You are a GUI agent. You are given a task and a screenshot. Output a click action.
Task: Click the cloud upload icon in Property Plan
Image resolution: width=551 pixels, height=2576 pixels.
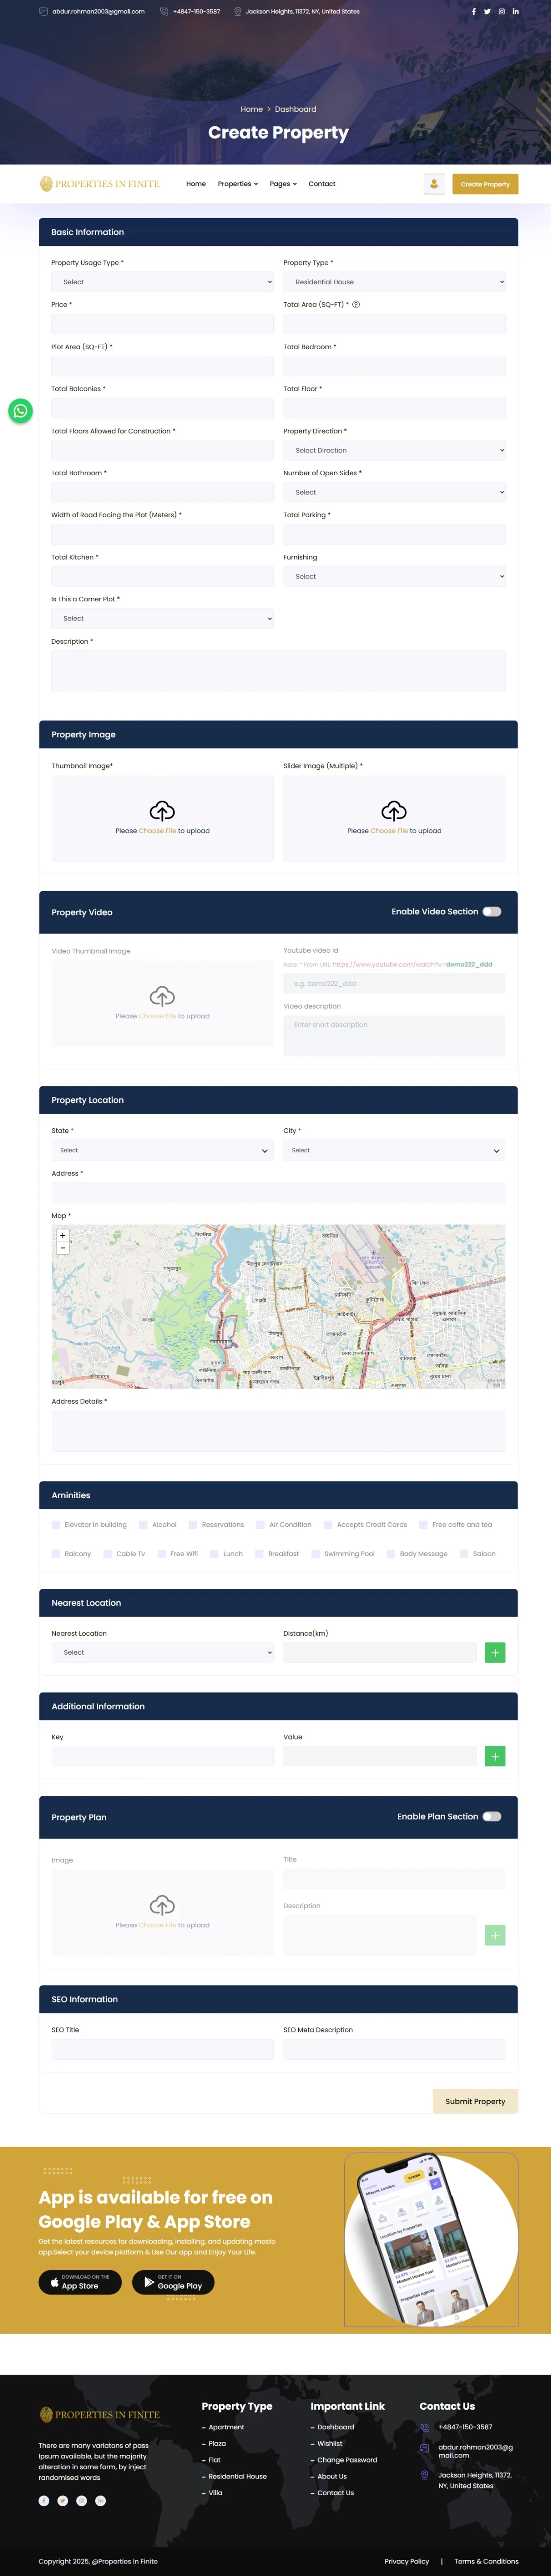pos(162,1905)
